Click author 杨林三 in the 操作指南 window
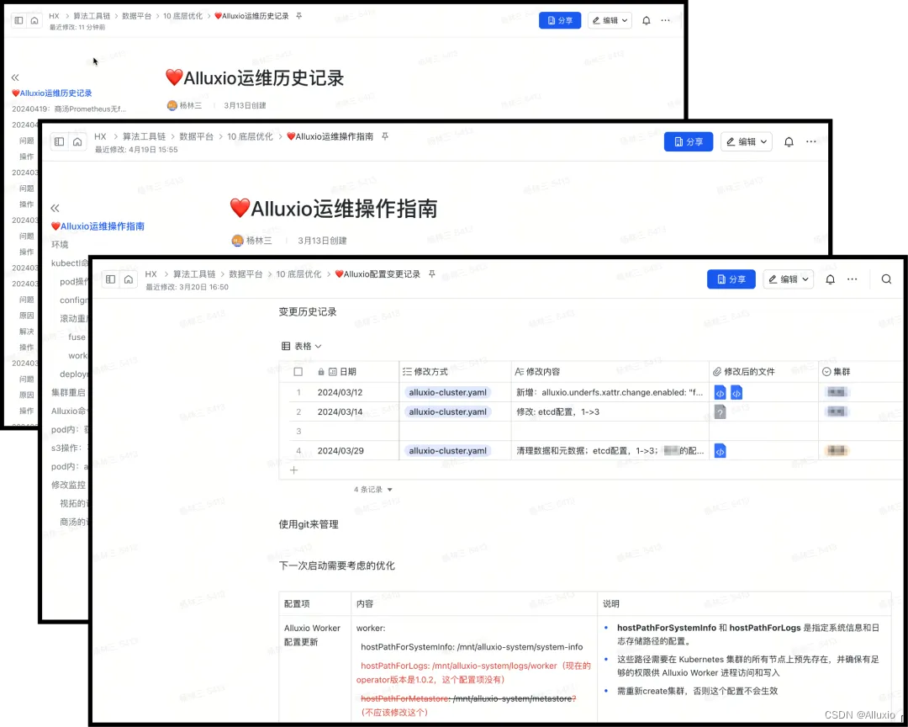908x727 pixels. tap(252, 240)
